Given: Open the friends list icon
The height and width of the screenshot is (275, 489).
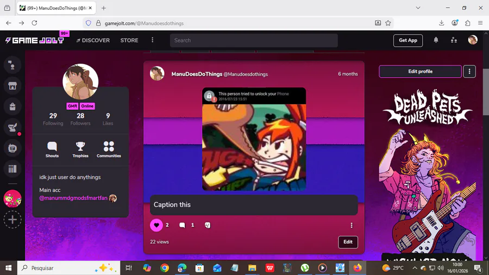Looking at the screenshot, I should 454,40.
